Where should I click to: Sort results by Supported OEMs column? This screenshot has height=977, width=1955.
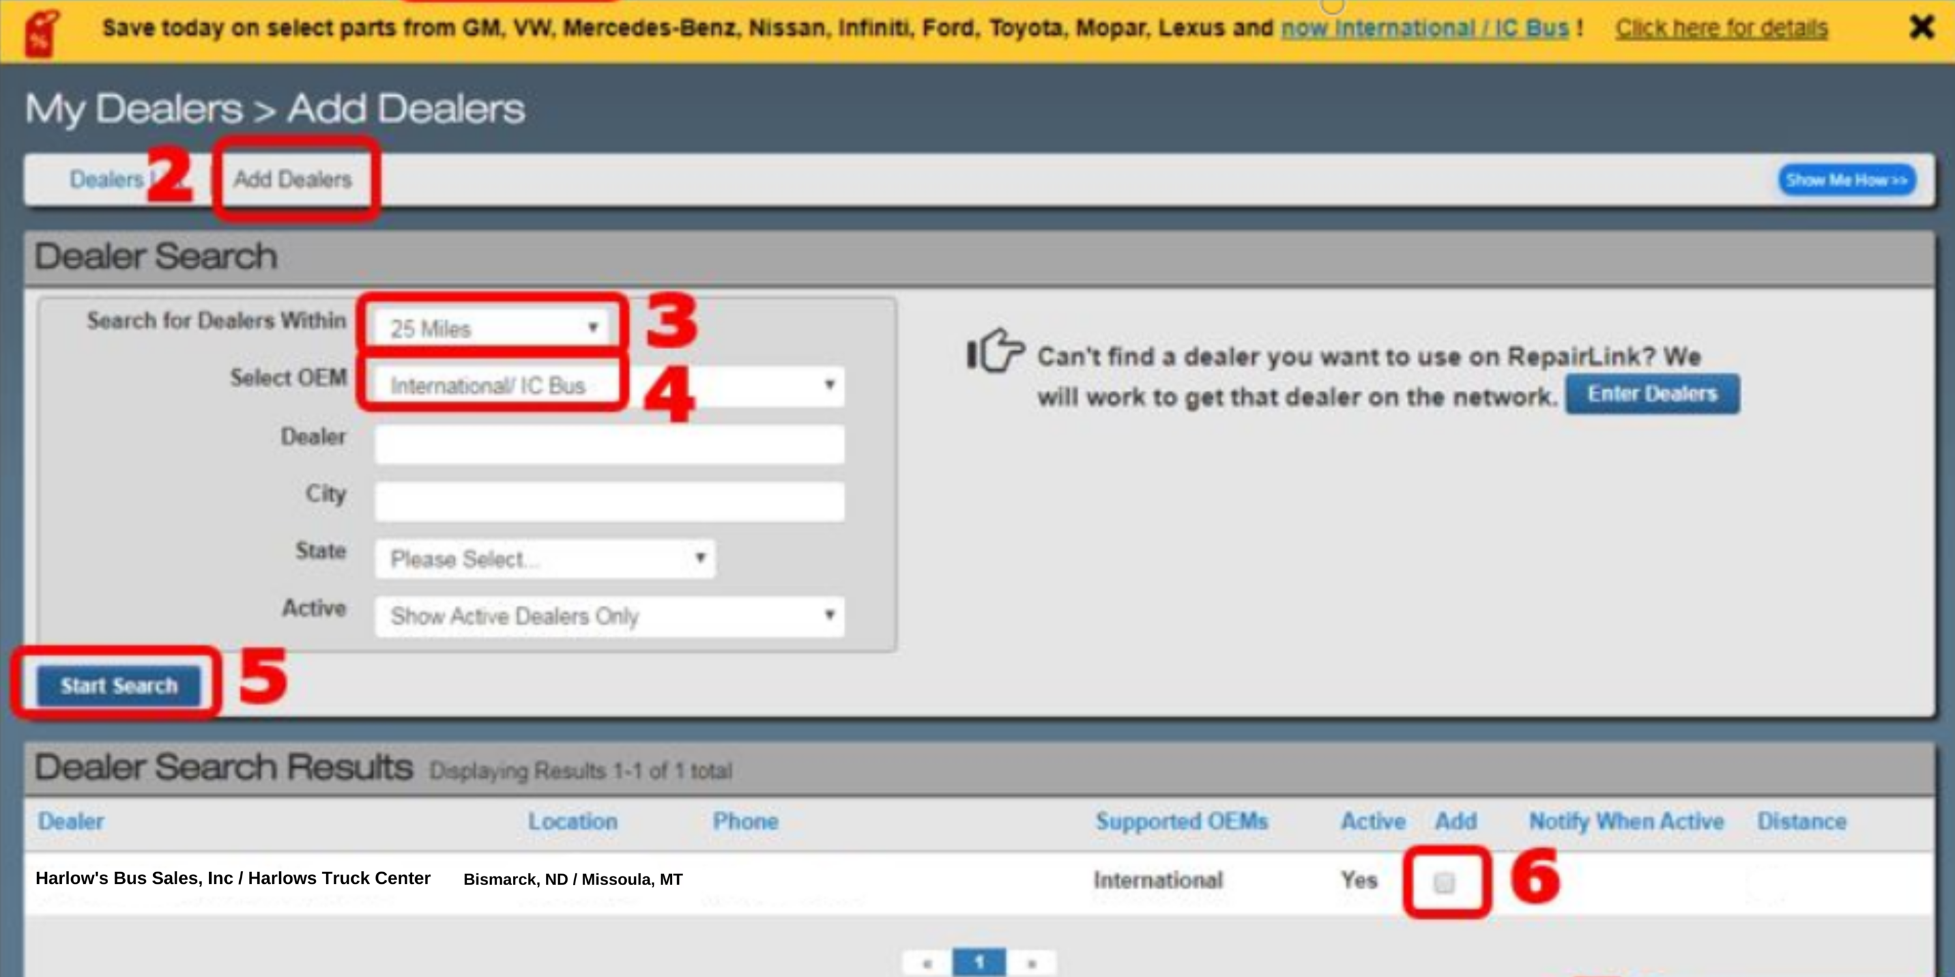(x=1181, y=821)
